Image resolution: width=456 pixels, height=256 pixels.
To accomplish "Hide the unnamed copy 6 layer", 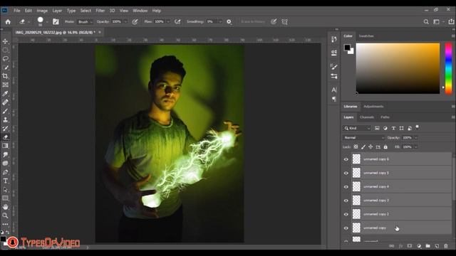I will [x=346, y=159].
